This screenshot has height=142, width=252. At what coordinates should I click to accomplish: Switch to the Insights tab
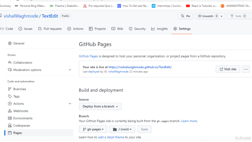click(160, 29)
